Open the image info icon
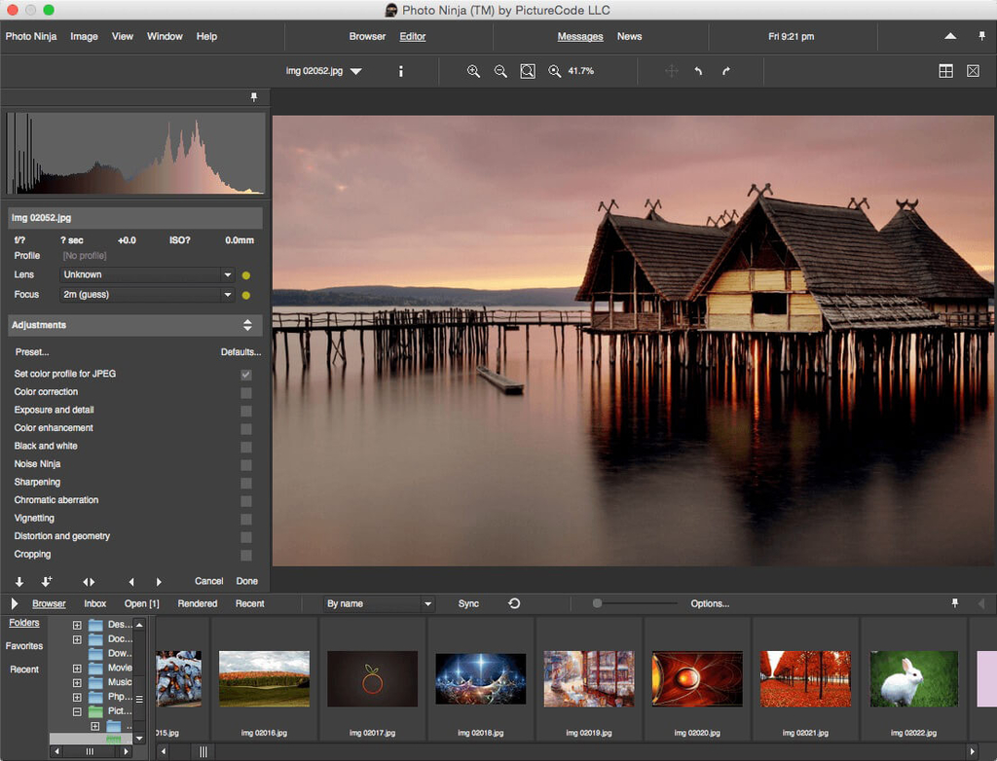 pyautogui.click(x=401, y=71)
